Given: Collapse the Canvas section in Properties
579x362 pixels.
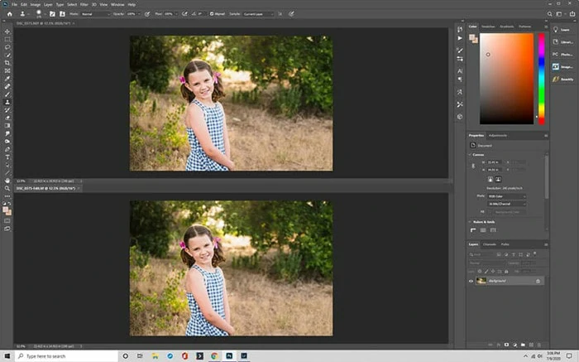Looking at the screenshot, I should 470,155.
